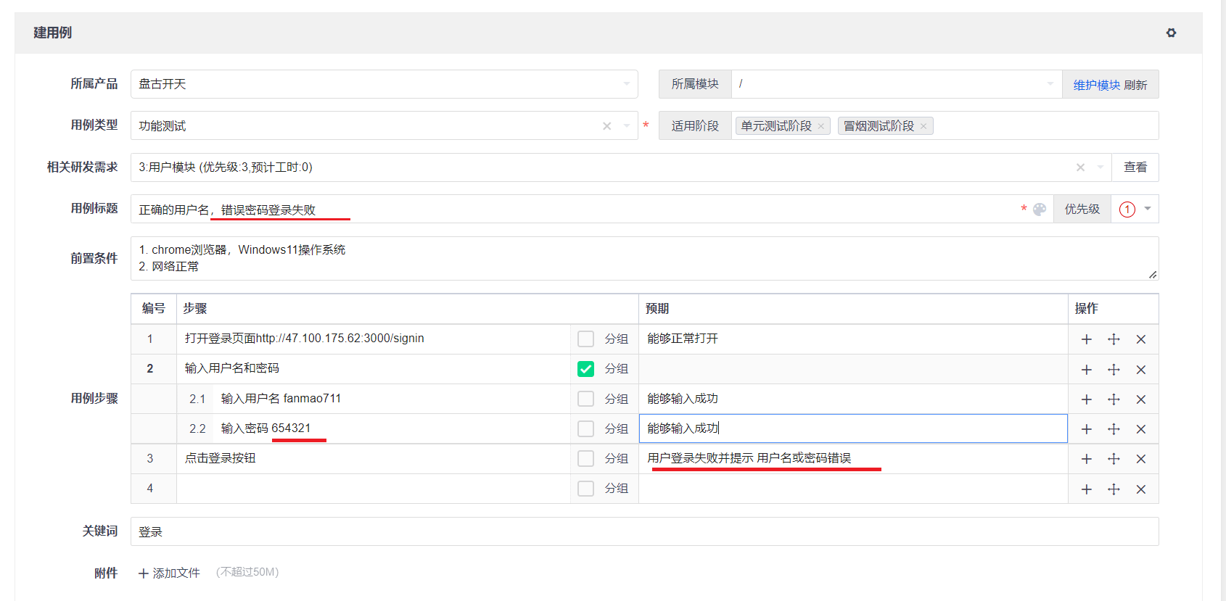
Task: Edit expected result 用户登录失败并提示
Action: (853, 458)
